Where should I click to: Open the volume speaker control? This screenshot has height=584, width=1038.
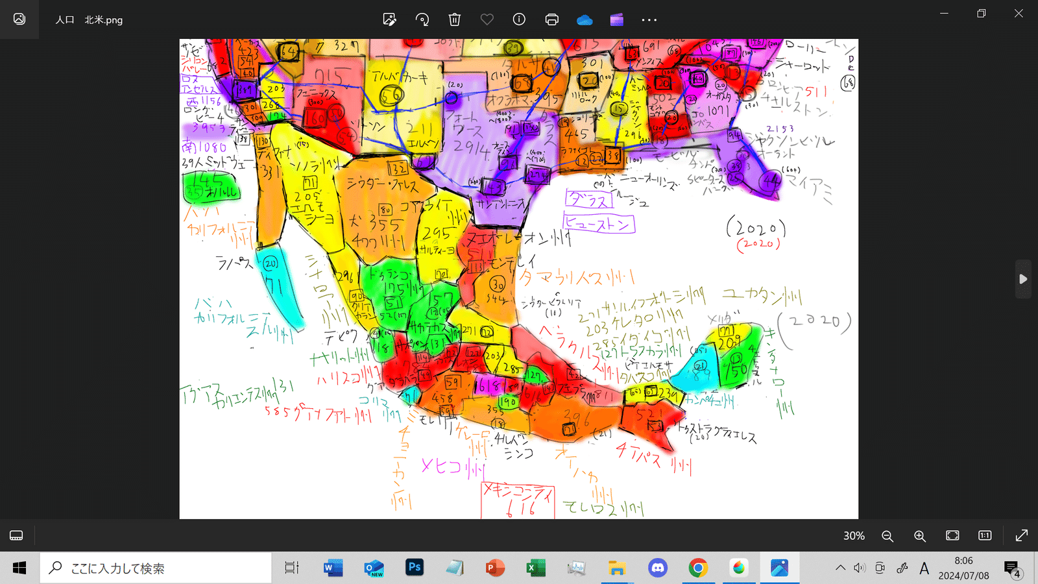coord(860,568)
